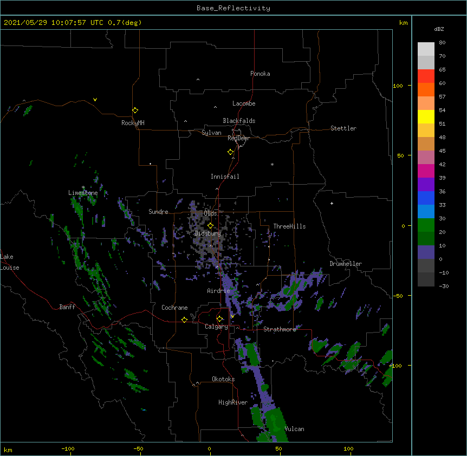Image resolution: width=467 pixels, height=456 pixels.
Task: Select the legend value 65
Action: tap(442, 70)
